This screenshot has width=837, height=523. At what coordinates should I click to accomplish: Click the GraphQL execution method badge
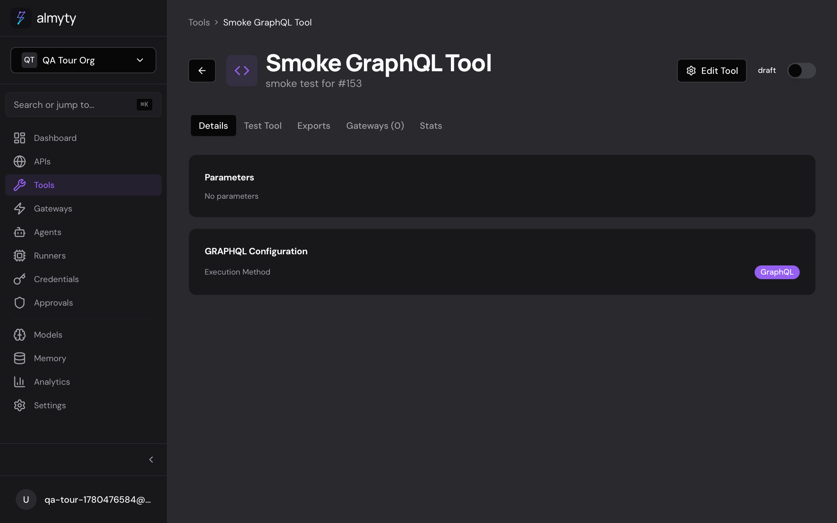(777, 272)
